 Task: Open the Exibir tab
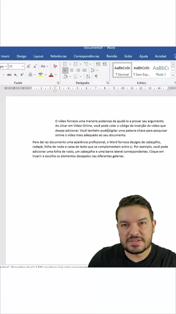pyautogui.click(x=128, y=56)
